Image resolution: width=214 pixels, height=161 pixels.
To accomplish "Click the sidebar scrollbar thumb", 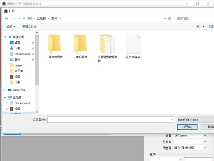I will tap(37, 60).
